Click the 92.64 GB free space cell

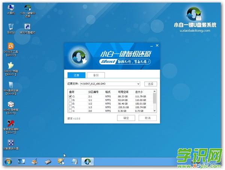123,100
